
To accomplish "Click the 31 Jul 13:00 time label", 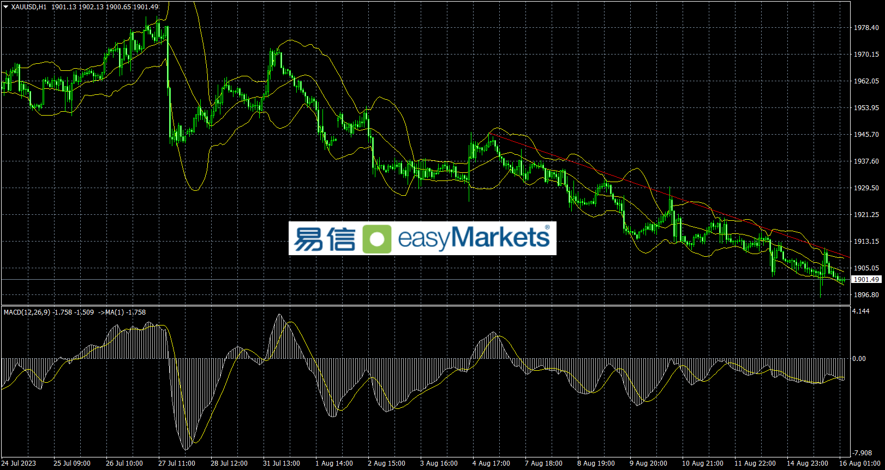I will point(282,463).
